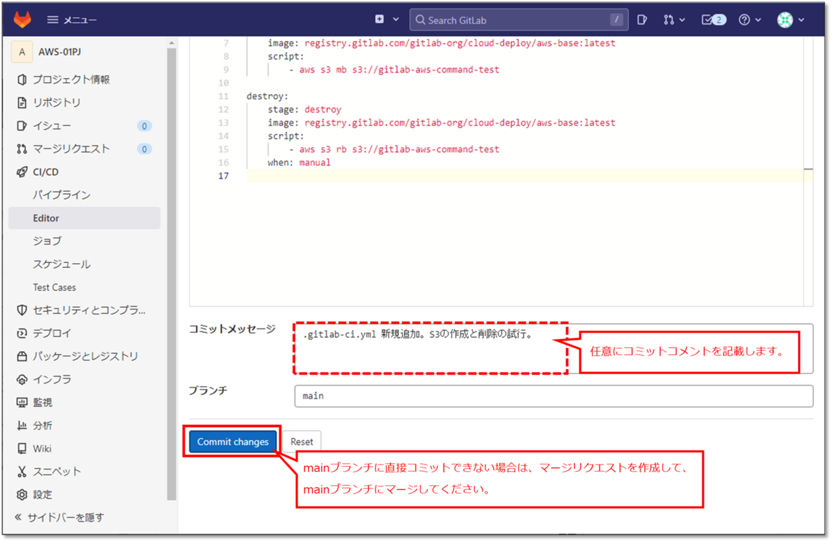The image size is (832, 542).
Task: Open Wiki text in the sidebar
Action: [42, 449]
